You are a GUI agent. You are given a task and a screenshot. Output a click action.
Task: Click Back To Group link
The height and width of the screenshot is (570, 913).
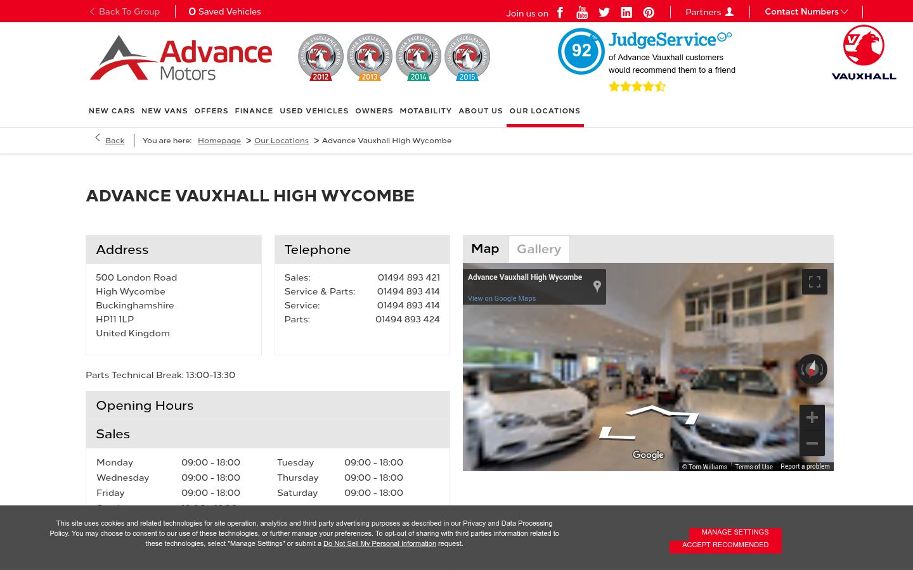[x=125, y=11]
